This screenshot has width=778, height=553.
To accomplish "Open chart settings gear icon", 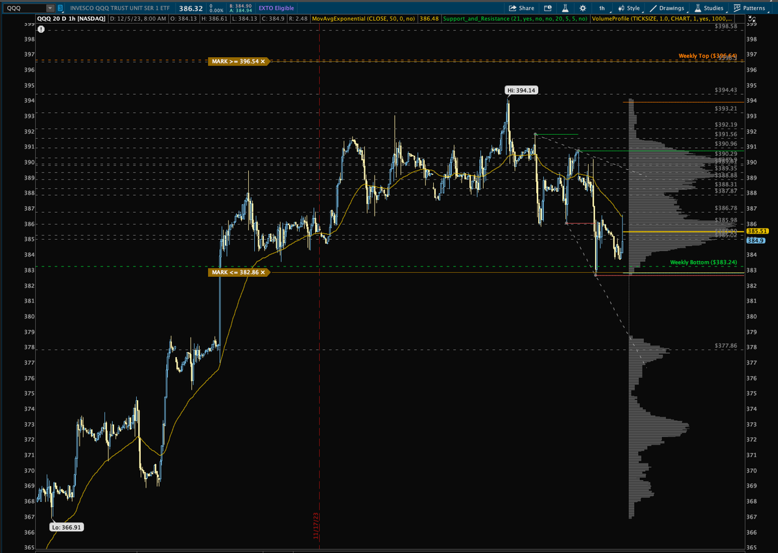I will point(582,8).
